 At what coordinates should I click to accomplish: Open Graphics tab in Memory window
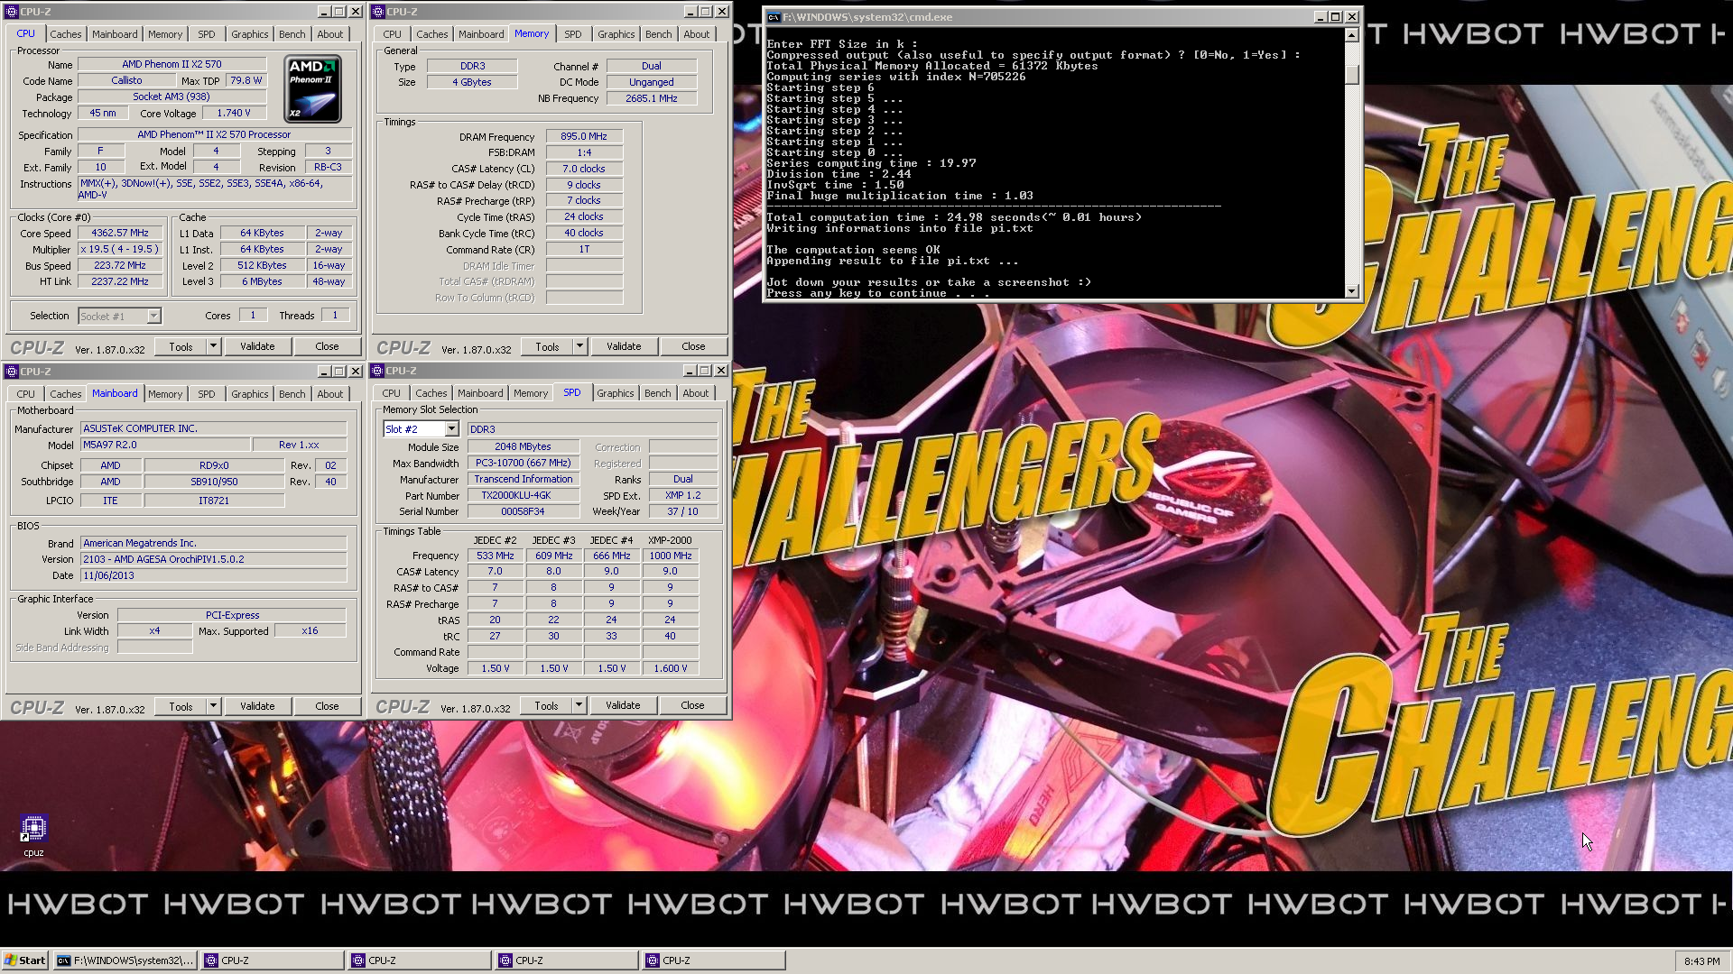click(616, 34)
